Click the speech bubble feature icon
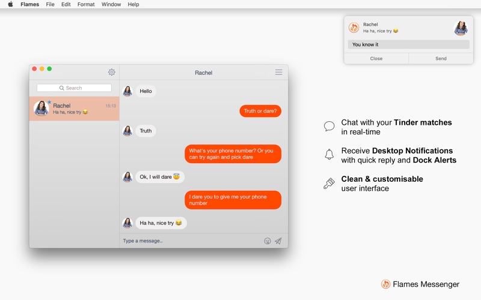Screen dimensions: 481x300 (x=329, y=126)
